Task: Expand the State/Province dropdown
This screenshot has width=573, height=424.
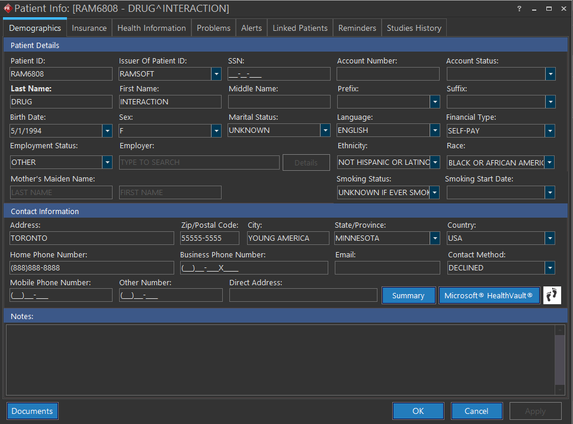Action: [x=435, y=238]
